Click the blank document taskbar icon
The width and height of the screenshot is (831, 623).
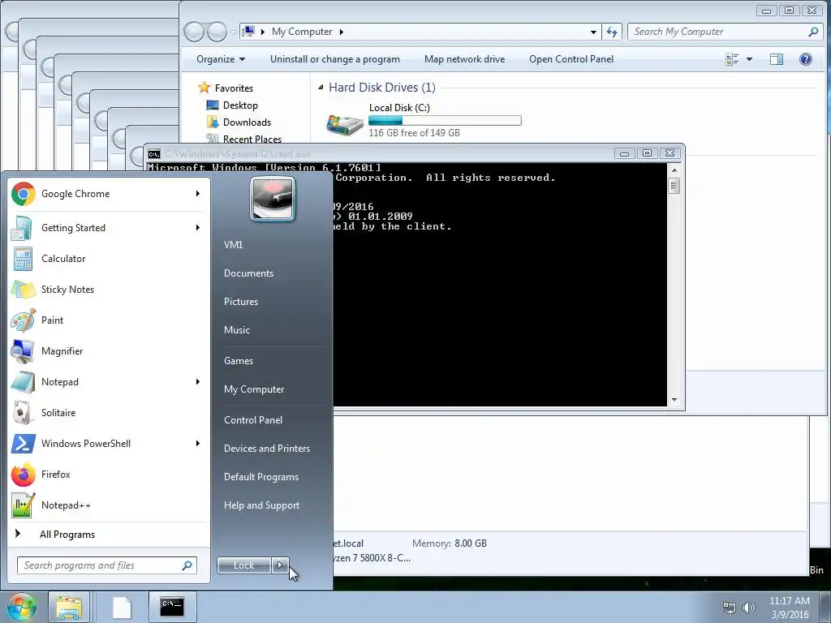click(x=122, y=607)
